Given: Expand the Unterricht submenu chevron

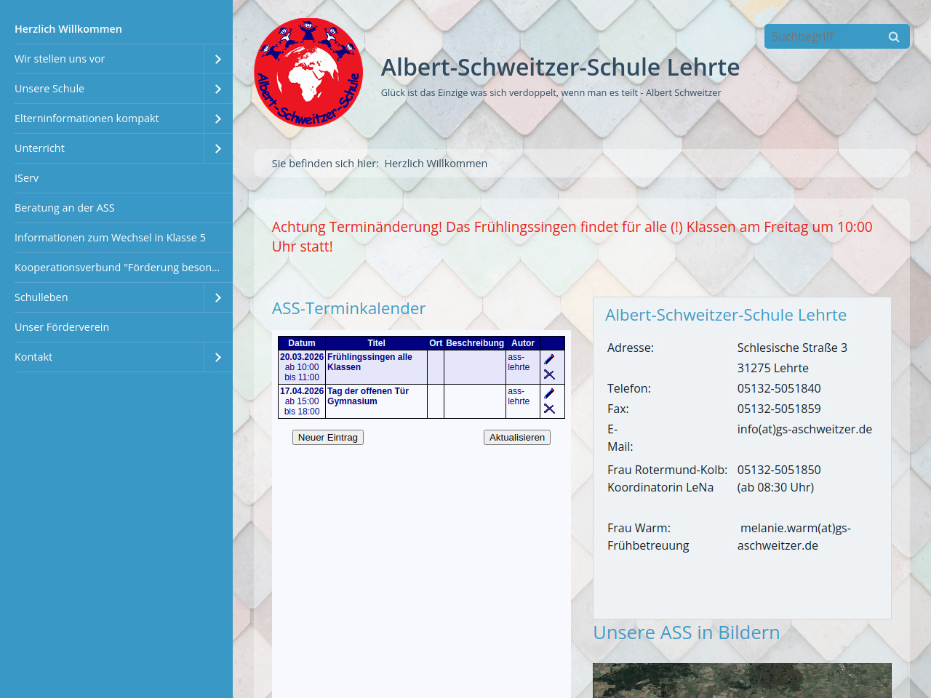Looking at the screenshot, I should point(218,148).
